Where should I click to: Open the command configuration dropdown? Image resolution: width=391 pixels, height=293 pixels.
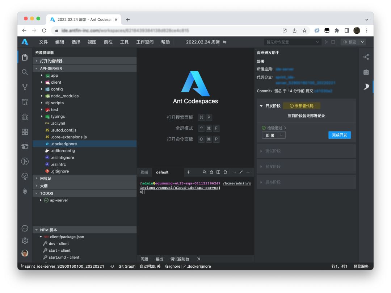293,42
